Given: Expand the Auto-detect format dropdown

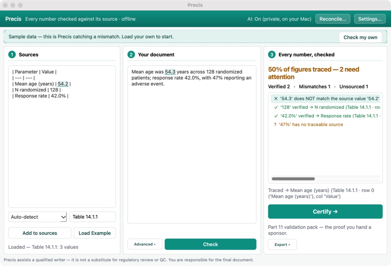Looking at the screenshot, I should click(x=37, y=217).
